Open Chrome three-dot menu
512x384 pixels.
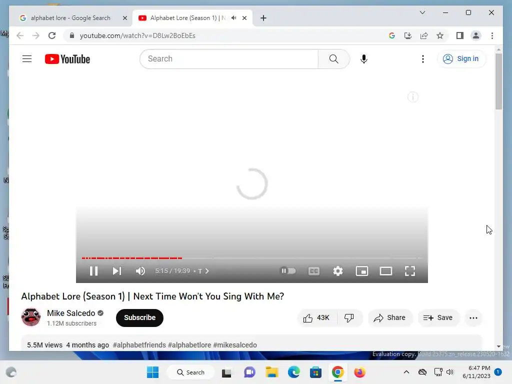coord(492,35)
